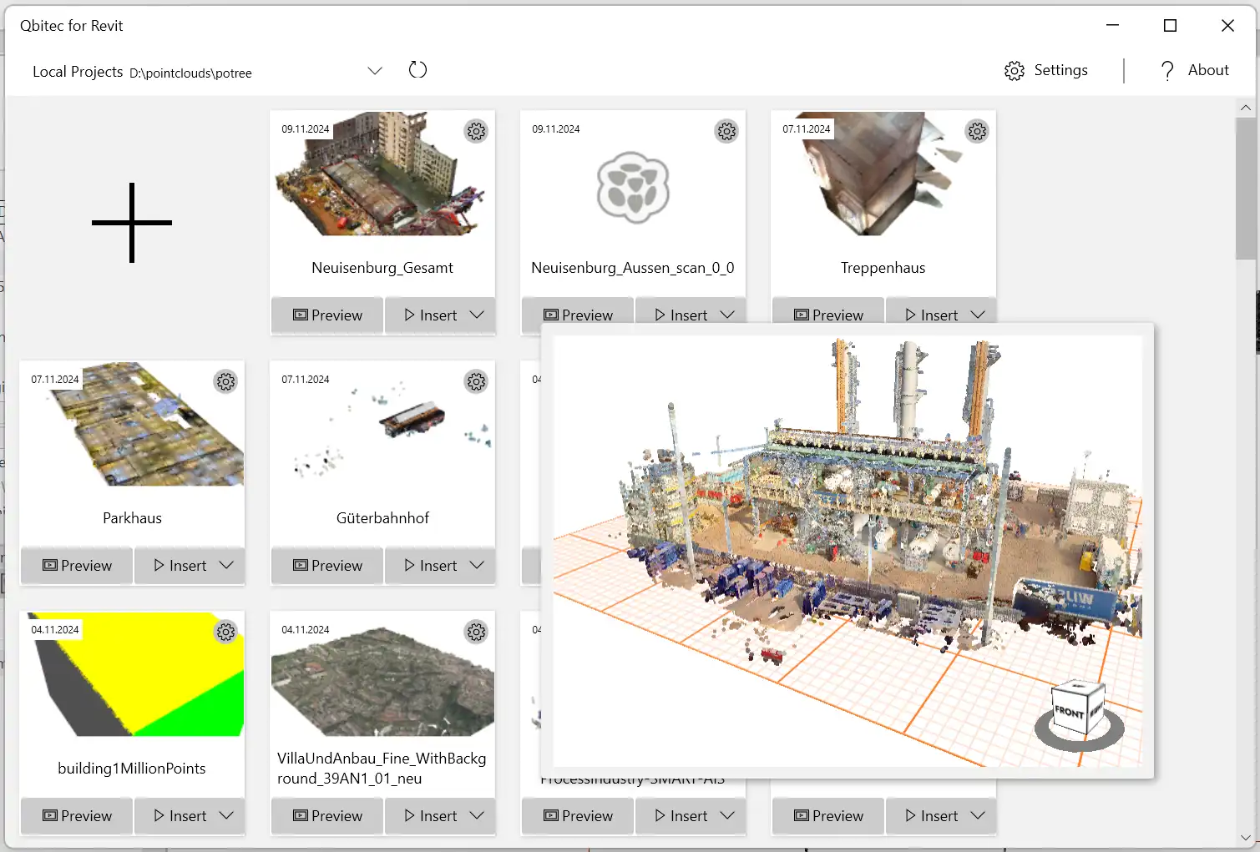Expand insert options for Processindustry-SMART-AIS
Screen dimensions: 1260x852
(x=727, y=815)
